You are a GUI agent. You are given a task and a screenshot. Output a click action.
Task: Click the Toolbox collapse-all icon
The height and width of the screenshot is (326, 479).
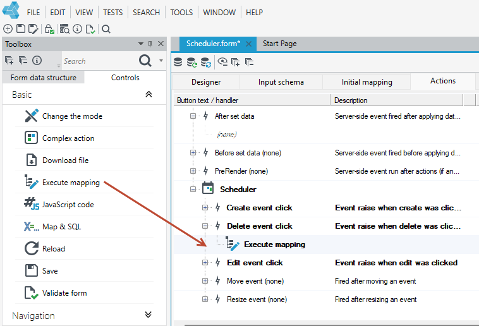point(23,61)
